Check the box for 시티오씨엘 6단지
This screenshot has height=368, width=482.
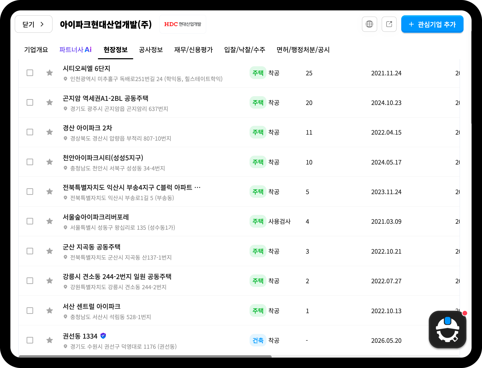click(30, 73)
